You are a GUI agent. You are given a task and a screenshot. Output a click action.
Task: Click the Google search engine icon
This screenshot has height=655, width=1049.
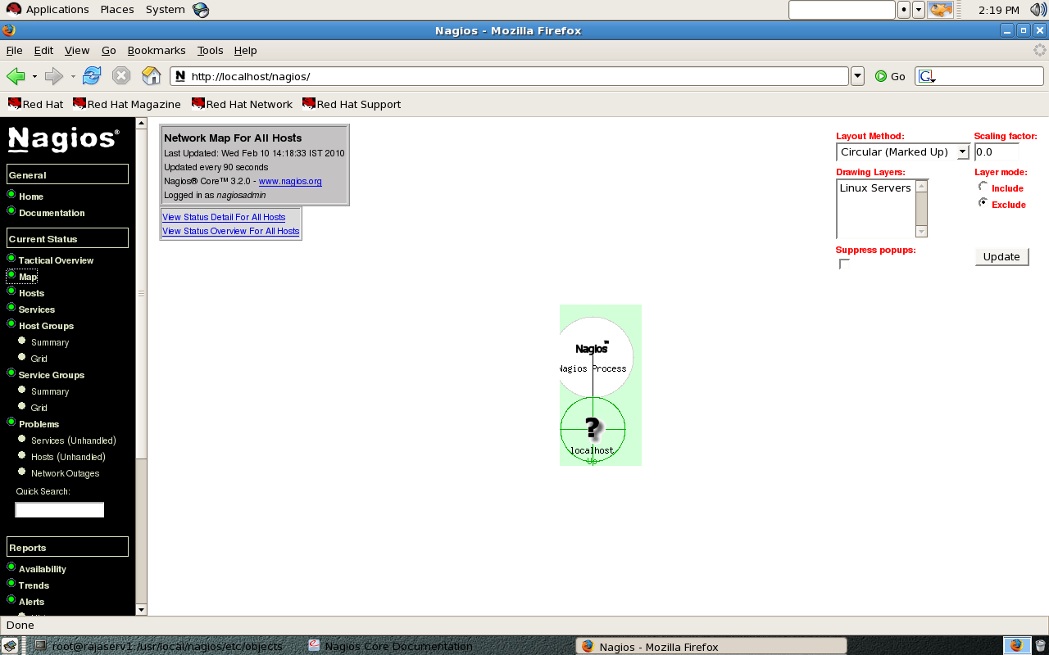[x=927, y=76]
